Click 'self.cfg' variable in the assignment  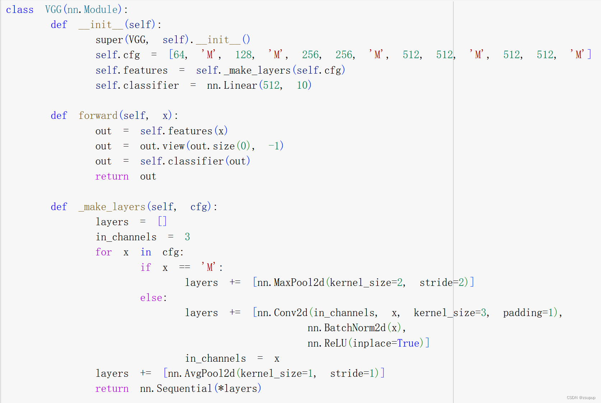click(x=117, y=55)
